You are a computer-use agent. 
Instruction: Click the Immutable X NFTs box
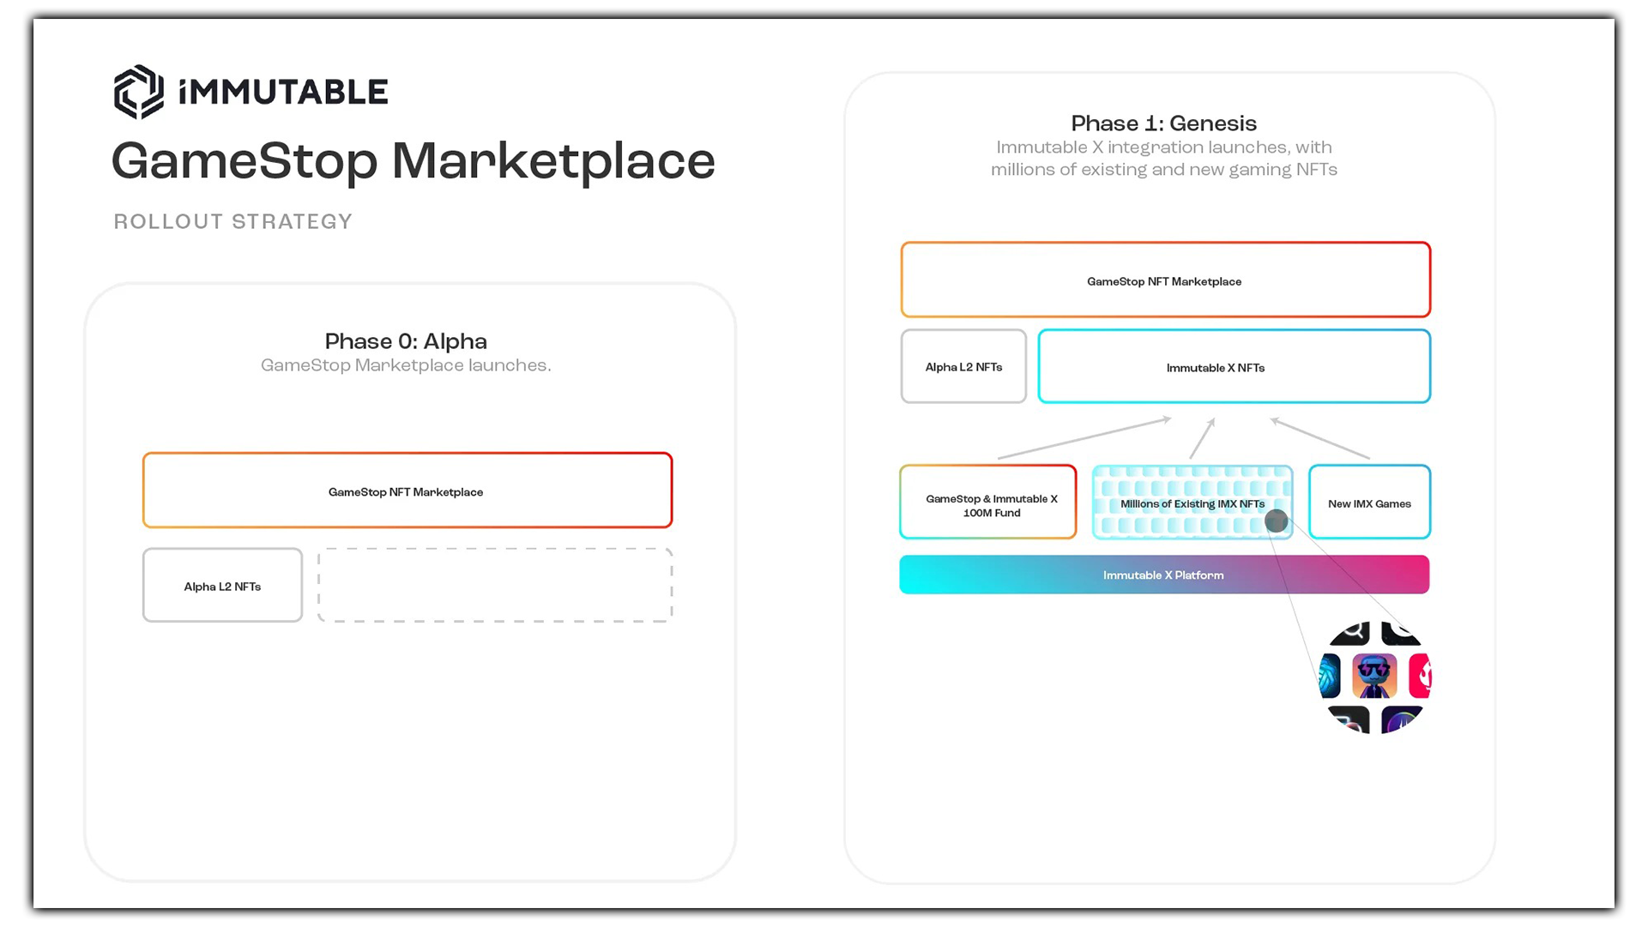click(1234, 366)
